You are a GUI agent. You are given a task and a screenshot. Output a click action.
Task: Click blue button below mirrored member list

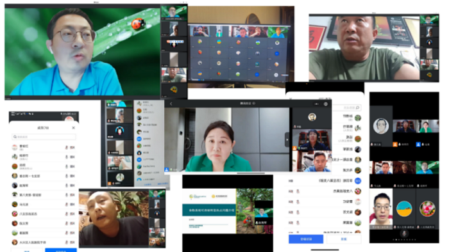pyautogui.click(x=306, y=239)
